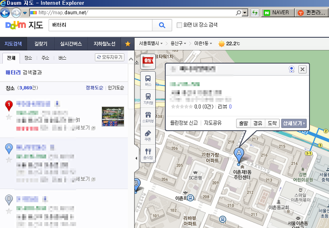This screenshot has height=228, width=329.
Task: Click the review count 0 link
Action: pyautogui.click(x=230, y=107)
